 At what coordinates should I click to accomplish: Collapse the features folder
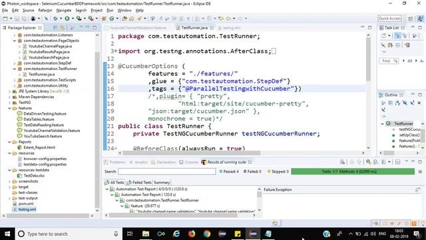click(9, 108)
